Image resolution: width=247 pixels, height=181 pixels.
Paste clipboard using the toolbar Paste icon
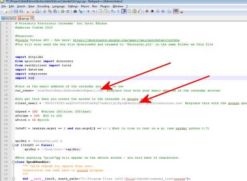pyautogui.click(x=55, y=11)
